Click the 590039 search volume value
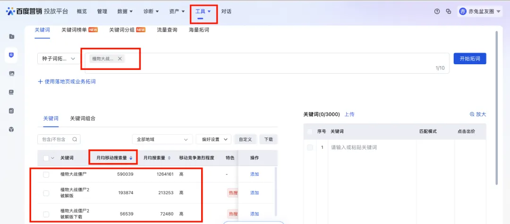 125,174
